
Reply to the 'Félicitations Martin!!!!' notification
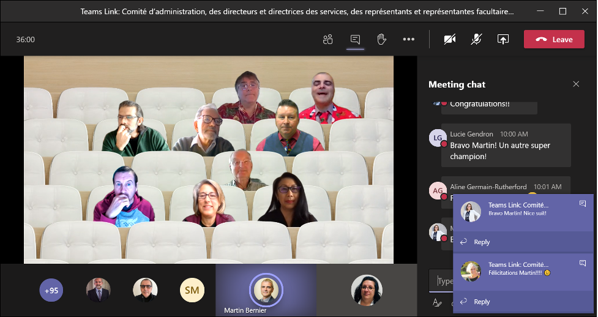[476, 301]
